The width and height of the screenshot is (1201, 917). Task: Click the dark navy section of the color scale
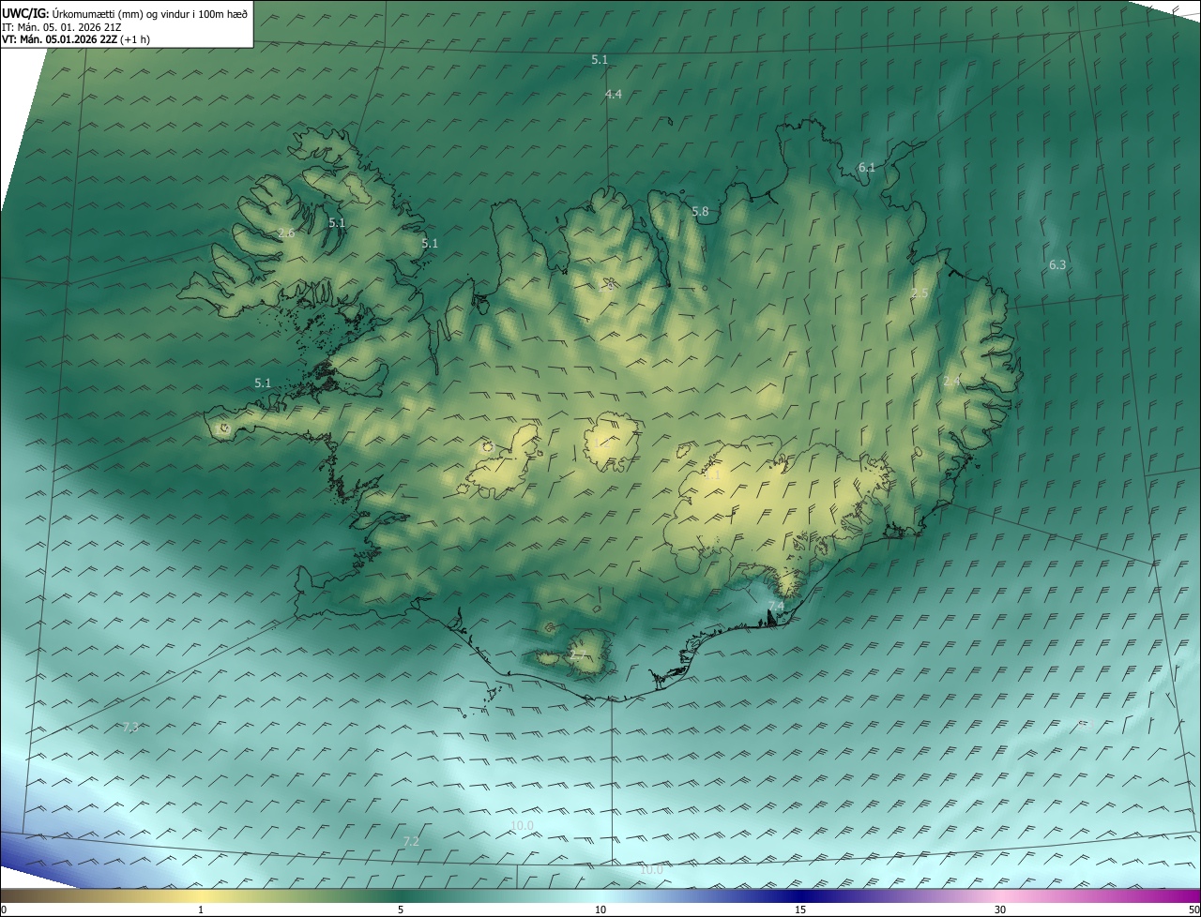point(800,895)
